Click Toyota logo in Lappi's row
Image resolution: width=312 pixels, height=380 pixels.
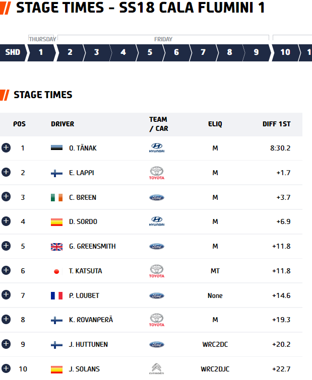click(157, 173)
